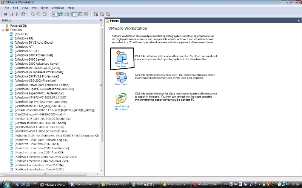Image resolution: width=302 pixels, height=188 pixels.
Task: Select the [Windows NT] virtual machine
Action: [24, 47]
